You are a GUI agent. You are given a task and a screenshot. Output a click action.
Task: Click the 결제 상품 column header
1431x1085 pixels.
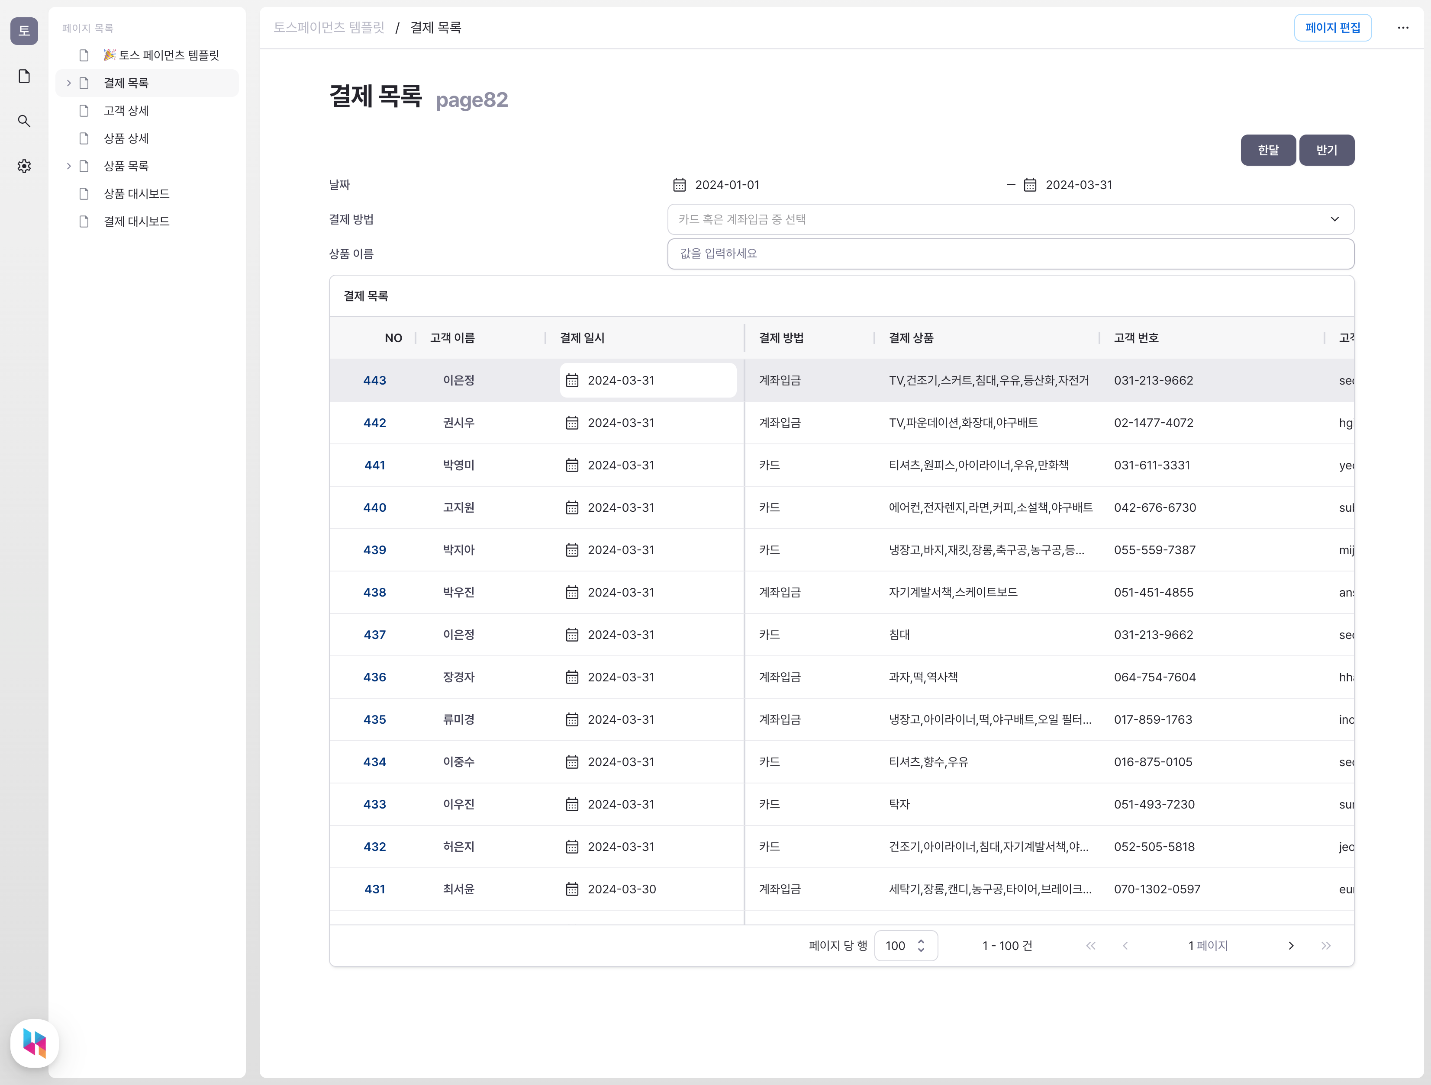911,338
